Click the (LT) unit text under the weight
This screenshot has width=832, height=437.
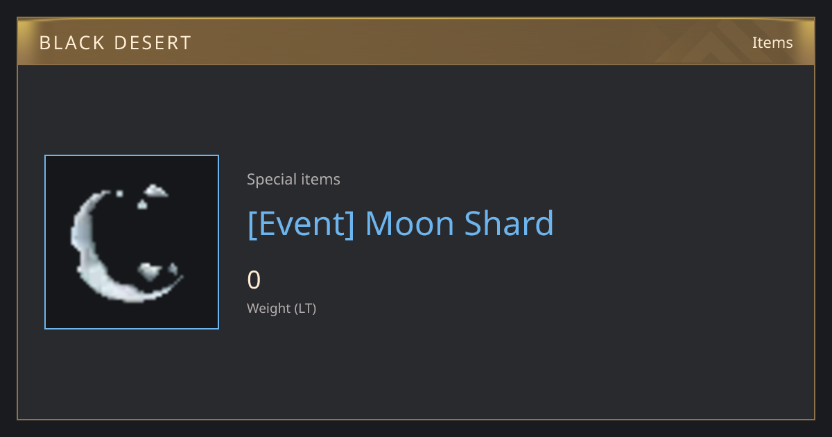coord(306,308)
